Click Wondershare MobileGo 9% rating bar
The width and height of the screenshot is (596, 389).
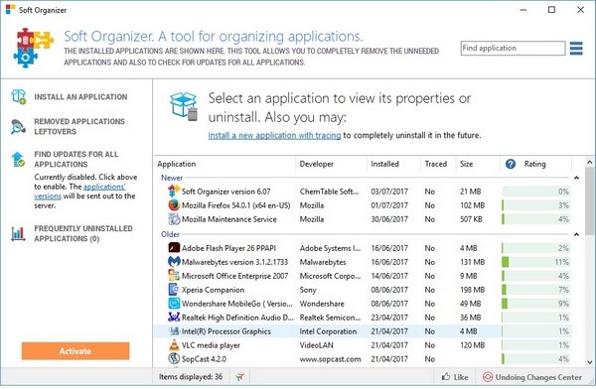pyautogui.click(x=536, y=304)
